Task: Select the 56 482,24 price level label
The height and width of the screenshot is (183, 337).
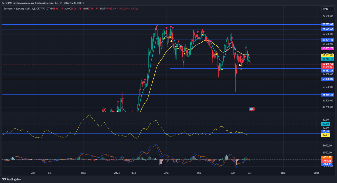Action: click(328, 71)
